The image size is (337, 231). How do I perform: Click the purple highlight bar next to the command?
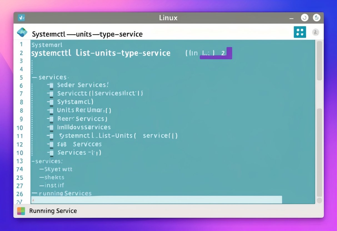click(x=216, y=53)
